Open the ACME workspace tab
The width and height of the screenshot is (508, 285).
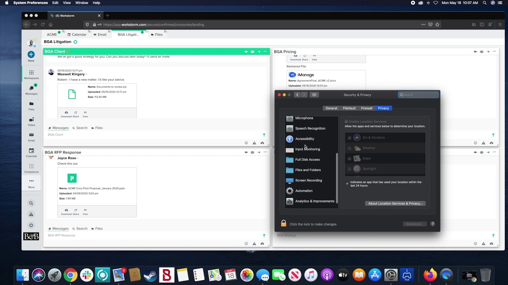(x=52, y=34)
